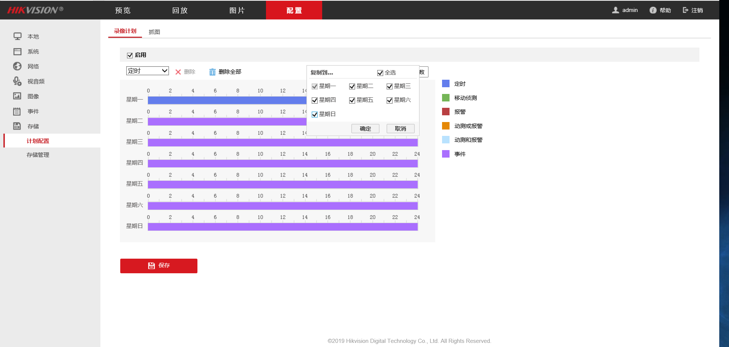Uncheck 星期三 in copy dialog

tap(390, 86)
